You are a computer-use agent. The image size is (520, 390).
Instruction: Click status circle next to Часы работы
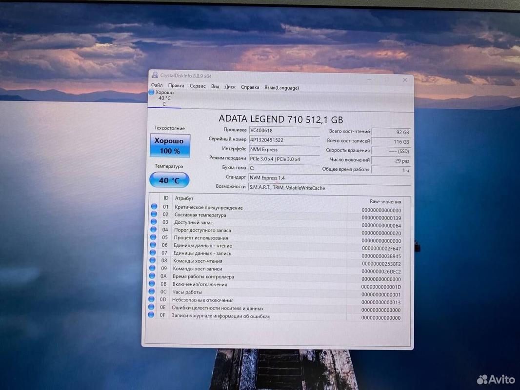coord(152,292)
